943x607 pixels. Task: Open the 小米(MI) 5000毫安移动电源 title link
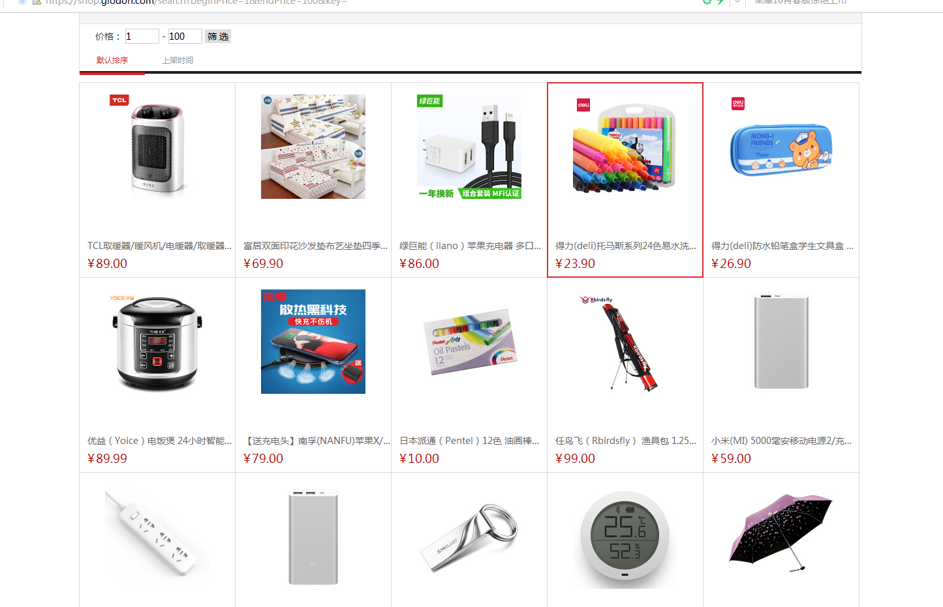(x=781, y=441)
